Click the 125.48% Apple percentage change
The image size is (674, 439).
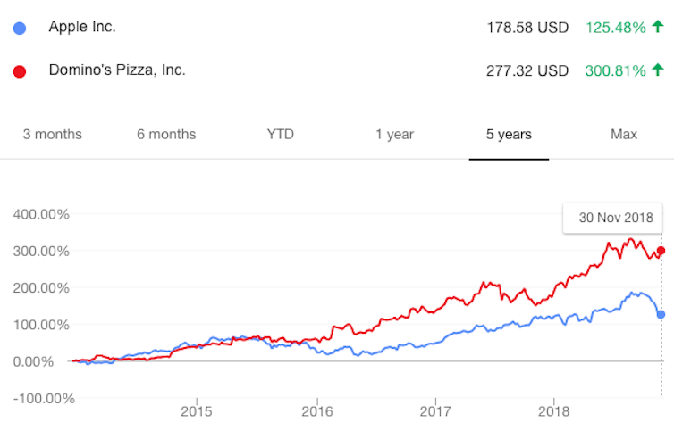point(615,28)
